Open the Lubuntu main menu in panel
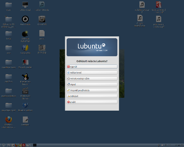Screen dimensions: 184x147 point(4,145)
